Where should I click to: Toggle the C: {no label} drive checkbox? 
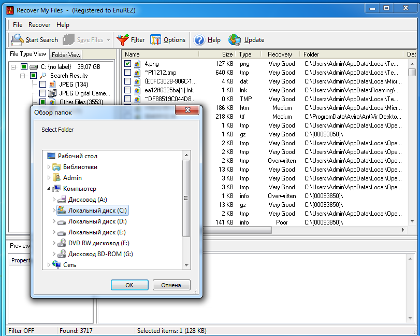[x=24, y=67]
